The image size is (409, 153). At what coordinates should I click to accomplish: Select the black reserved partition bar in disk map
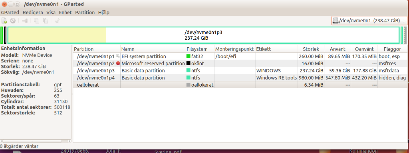coord(5,35)
